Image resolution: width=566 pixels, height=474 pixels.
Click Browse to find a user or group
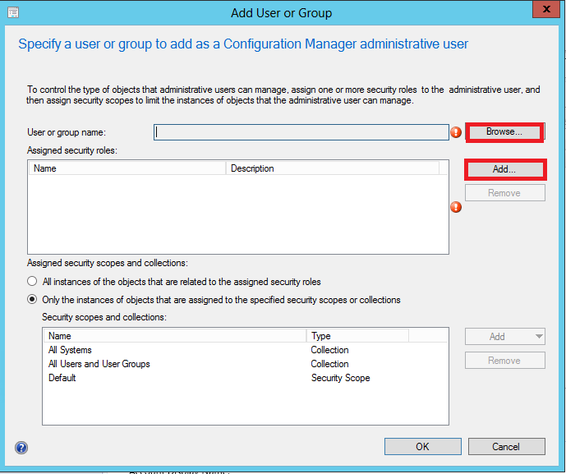(x=504, y=131)
